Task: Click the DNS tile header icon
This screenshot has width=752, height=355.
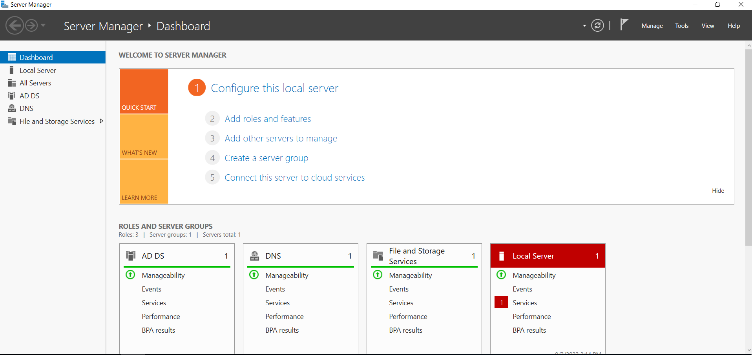Action: pos(255,255)
